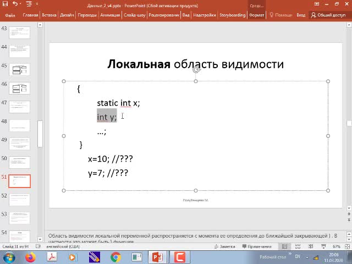Expand the Quick Access Toolbar customize menu

pos(37,4)
